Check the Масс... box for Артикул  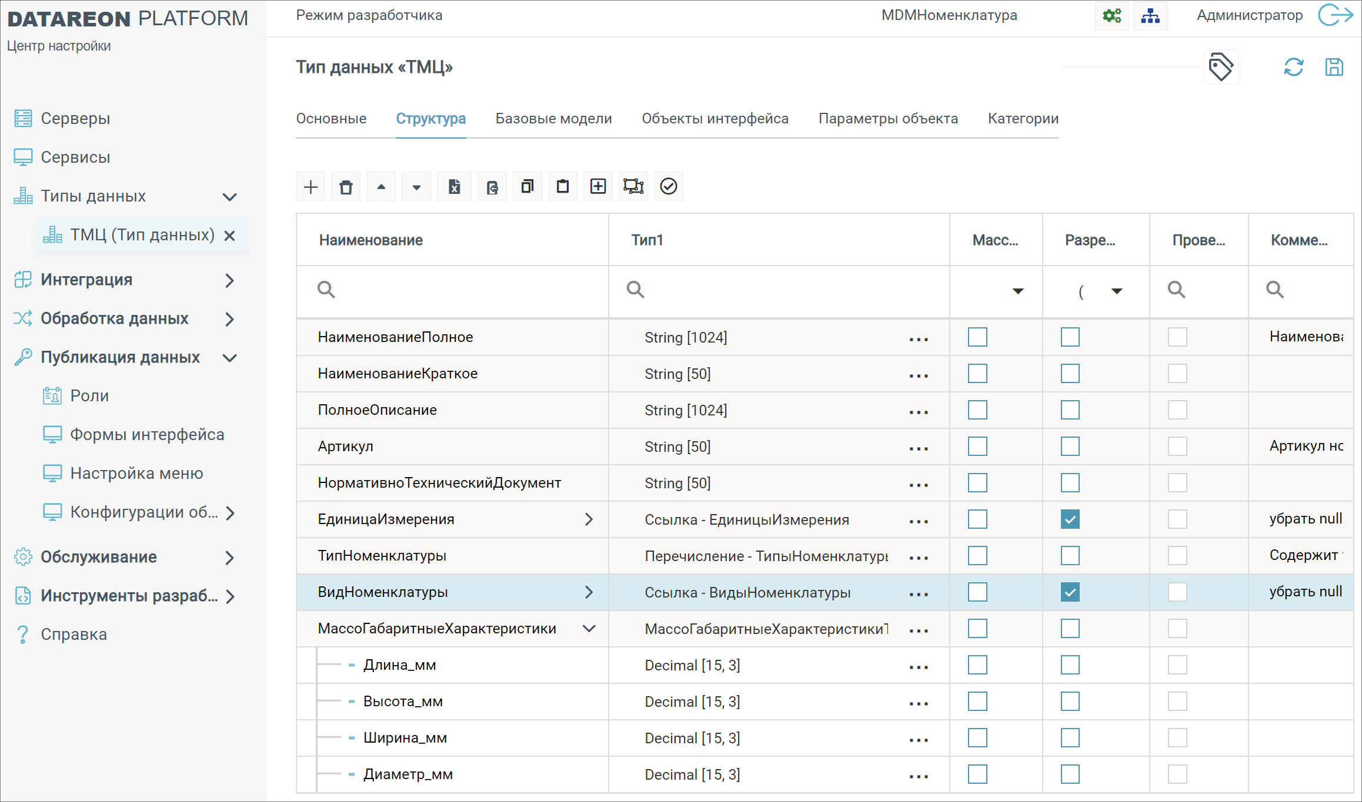point(977,447)
